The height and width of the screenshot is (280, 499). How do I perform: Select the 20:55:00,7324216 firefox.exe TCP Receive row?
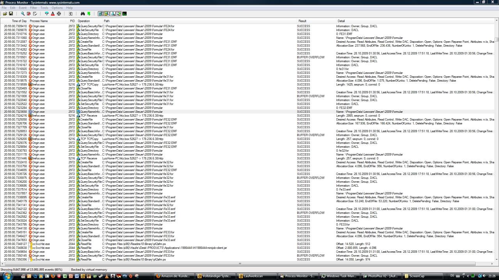tap(248, 115)
